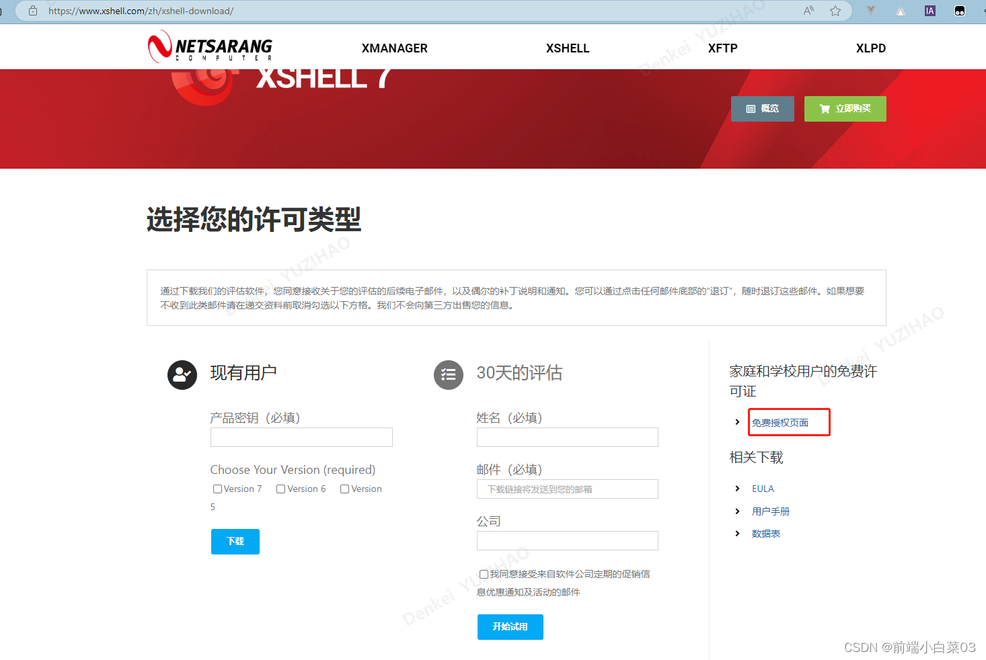The image size is (986, 660).
Task: Click the chevron beside 数据表
Action: (x=737, y=534)
